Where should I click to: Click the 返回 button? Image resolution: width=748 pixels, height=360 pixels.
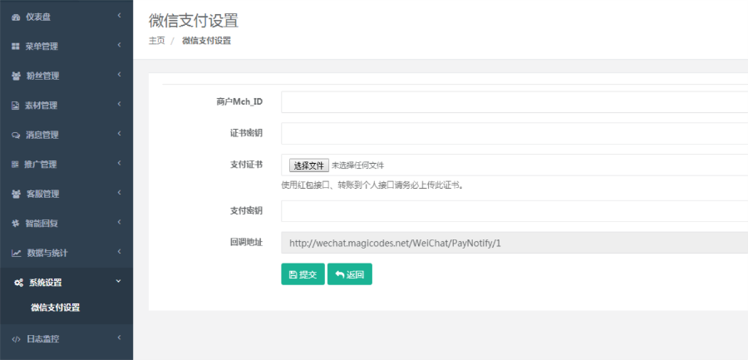tap(350, 274)
